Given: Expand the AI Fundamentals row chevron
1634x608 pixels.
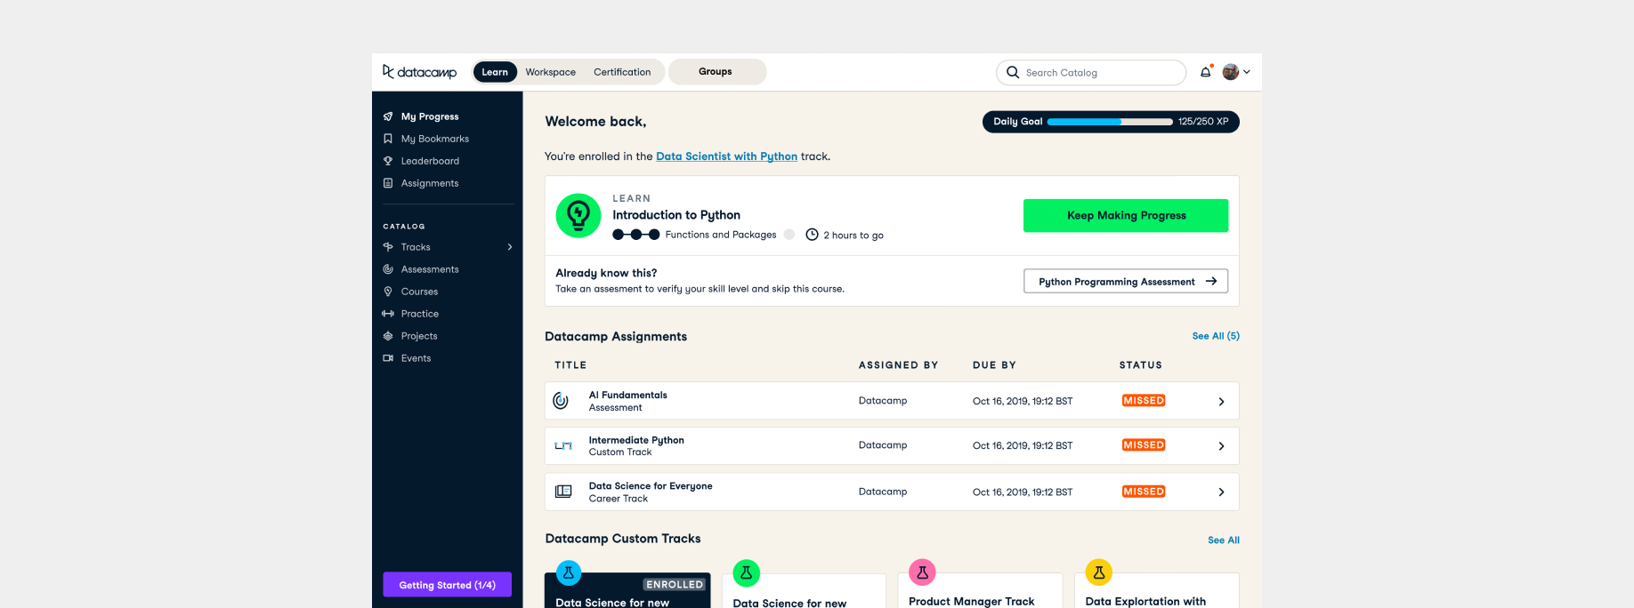Looking at the screenshot, I should [x=1221, y=402].
